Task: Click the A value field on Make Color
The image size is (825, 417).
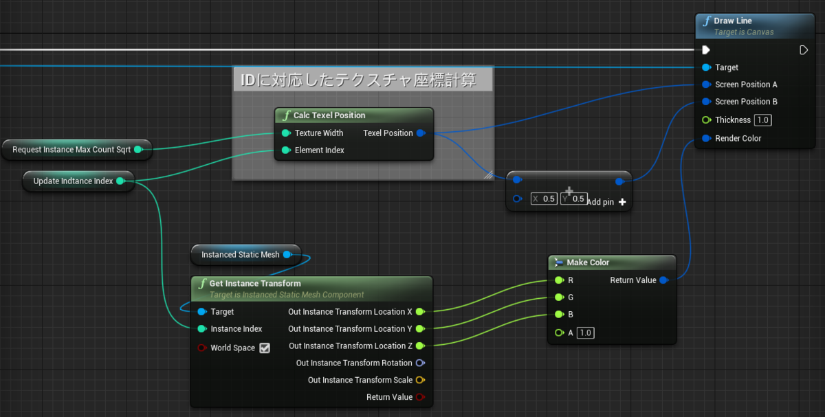Action: click(585, 333)
